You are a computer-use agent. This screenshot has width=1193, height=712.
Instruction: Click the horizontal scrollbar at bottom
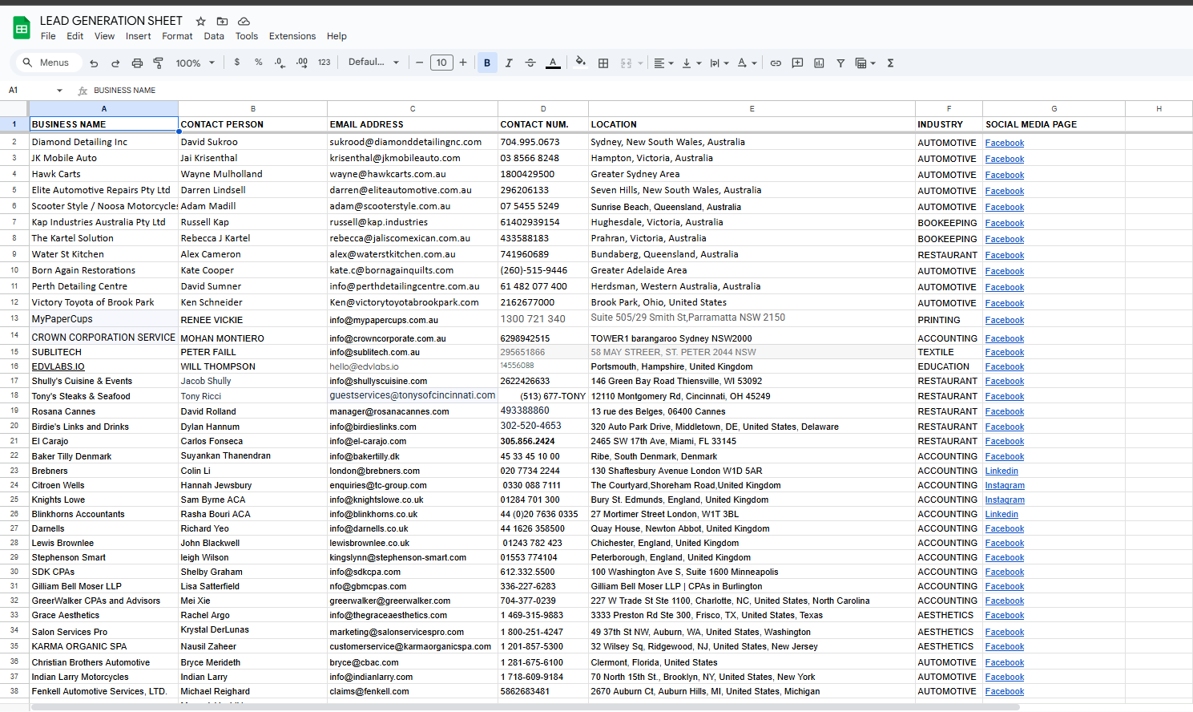[525, 707]
